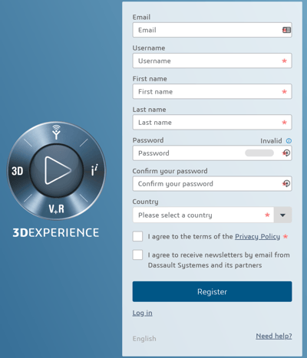
Task: Follow the Log in link
Action: (x=142, y=313)
